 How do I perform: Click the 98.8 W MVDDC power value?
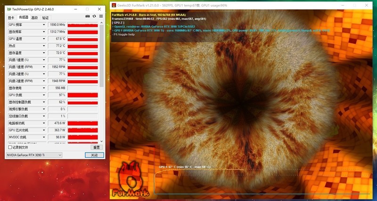tap(57, 137)
